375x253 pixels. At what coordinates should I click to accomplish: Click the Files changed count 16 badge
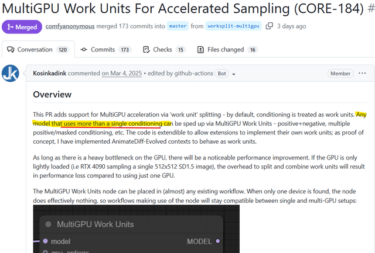coord(253,50)
